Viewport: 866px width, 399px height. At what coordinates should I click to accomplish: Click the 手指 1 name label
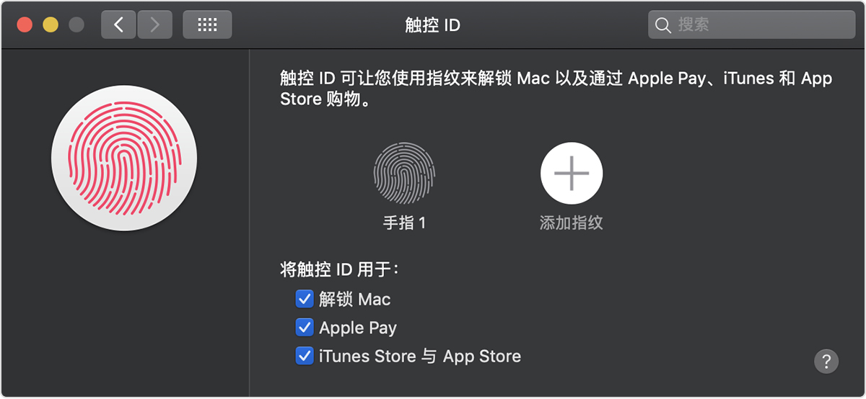(x=404, y=223)
